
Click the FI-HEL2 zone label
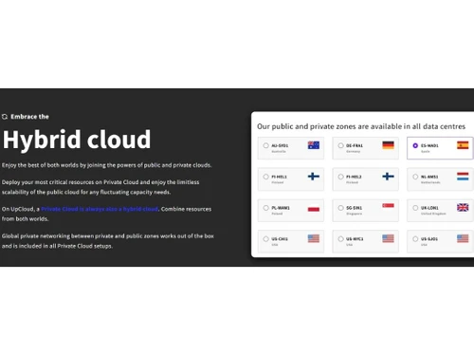[x=354, y=177]
